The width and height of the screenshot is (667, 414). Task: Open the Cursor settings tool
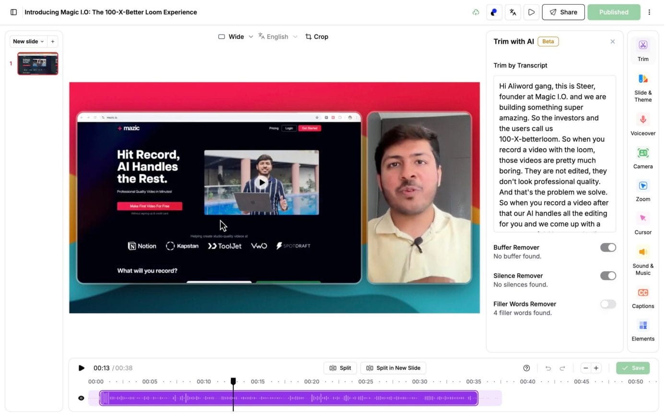tap(643, 224)
